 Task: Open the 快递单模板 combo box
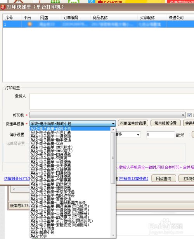pyautogui.click(x=73, y=124)
